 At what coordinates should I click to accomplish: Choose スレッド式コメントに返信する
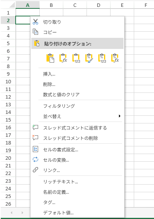[77, 128]
